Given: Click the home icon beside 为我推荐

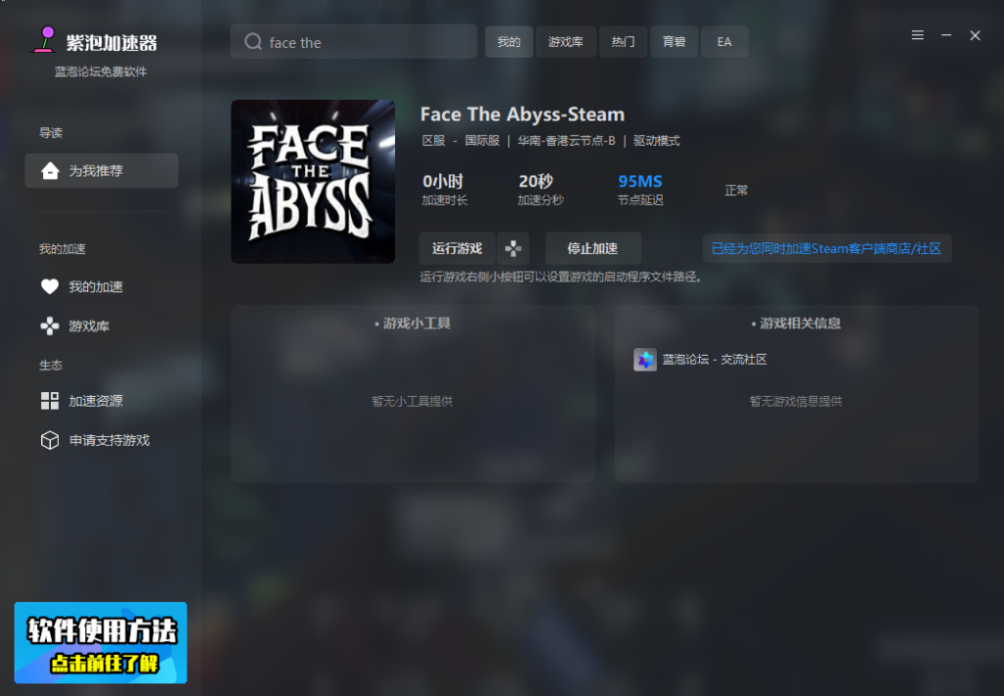Looking at the screenshot, I should pyautogui.click(x=50, y=171).
